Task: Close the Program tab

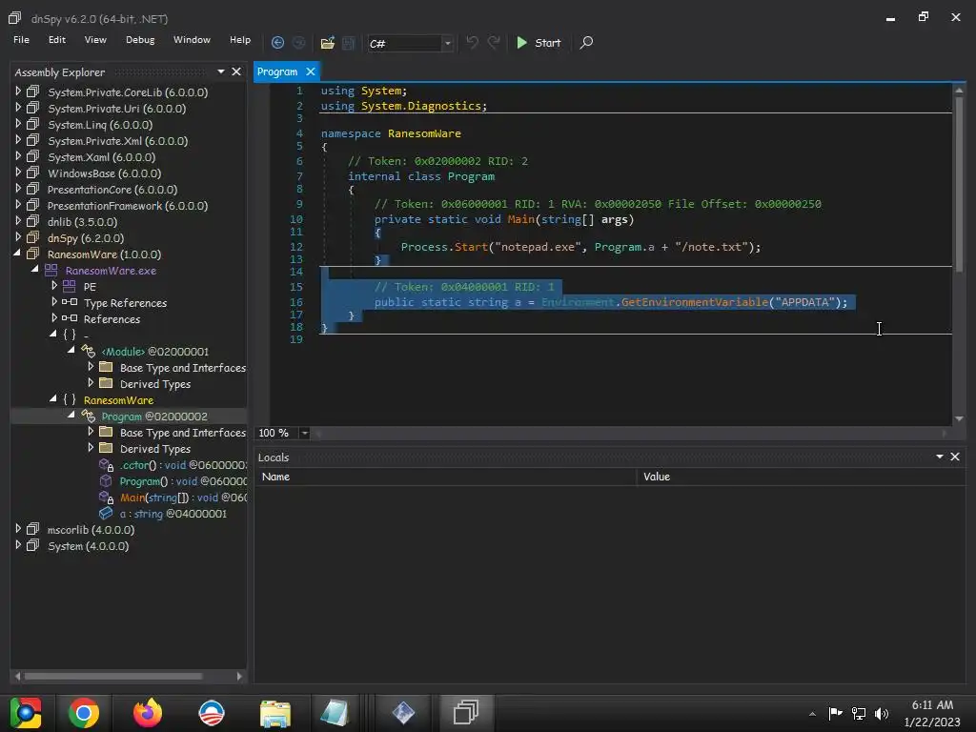Action: tap(311, 71)
